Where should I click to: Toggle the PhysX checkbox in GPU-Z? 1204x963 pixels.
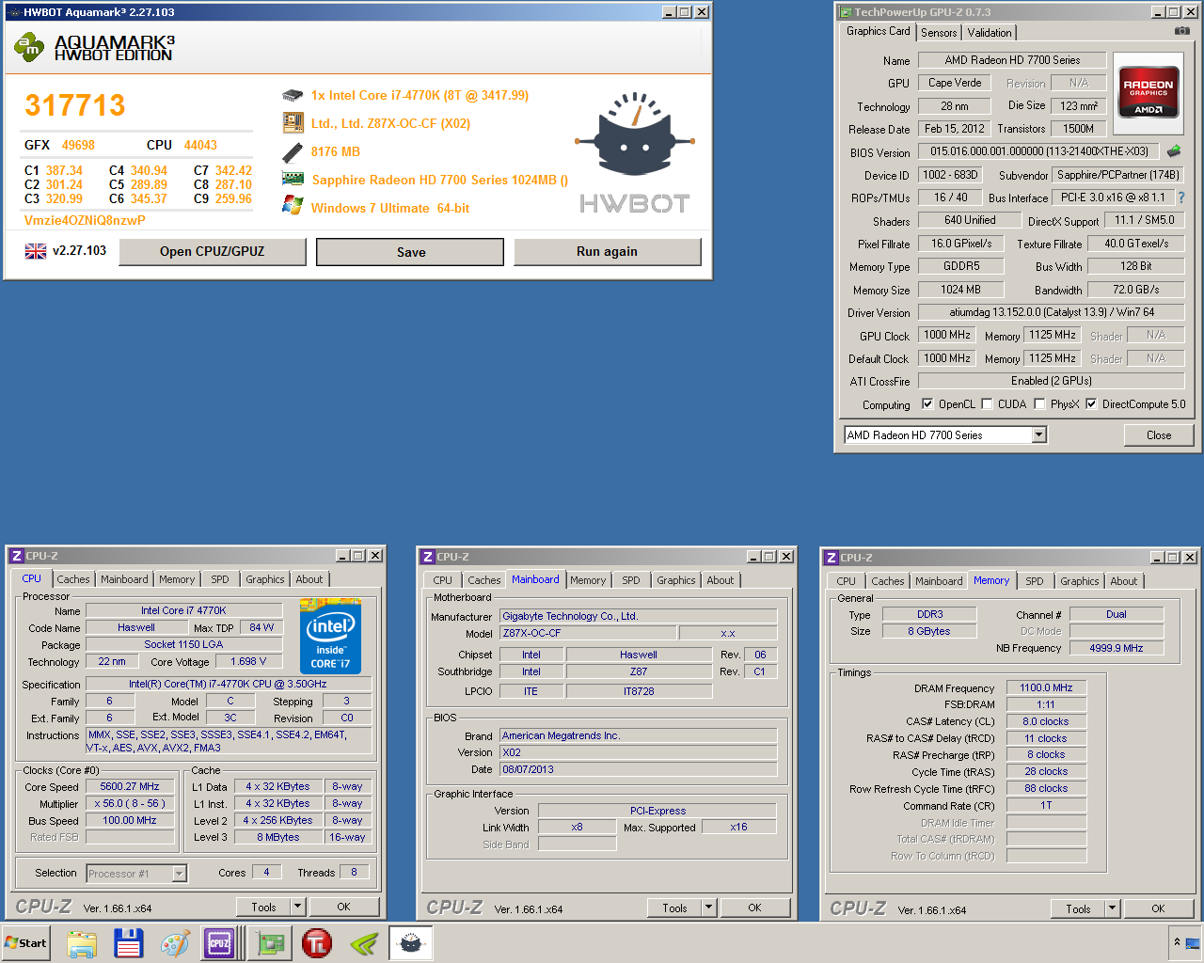[x=1039, y=404]
